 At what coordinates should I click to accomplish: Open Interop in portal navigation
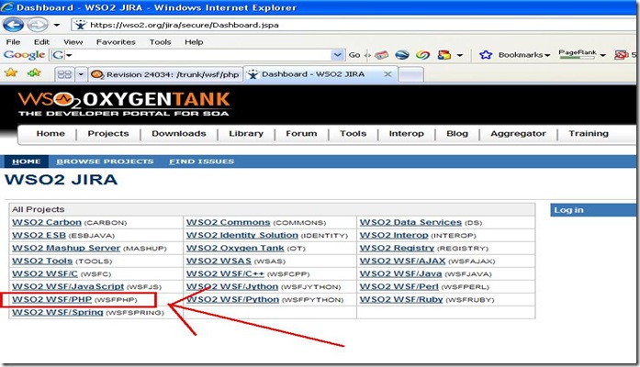tap(406, 133)
